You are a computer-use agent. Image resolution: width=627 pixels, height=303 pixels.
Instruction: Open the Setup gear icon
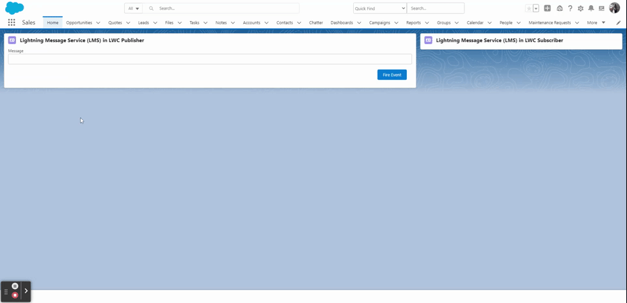click(581, 8)
